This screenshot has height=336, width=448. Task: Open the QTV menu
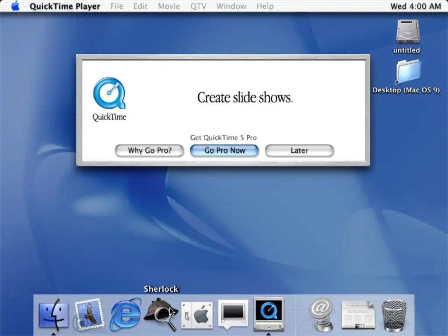point(198,6)
